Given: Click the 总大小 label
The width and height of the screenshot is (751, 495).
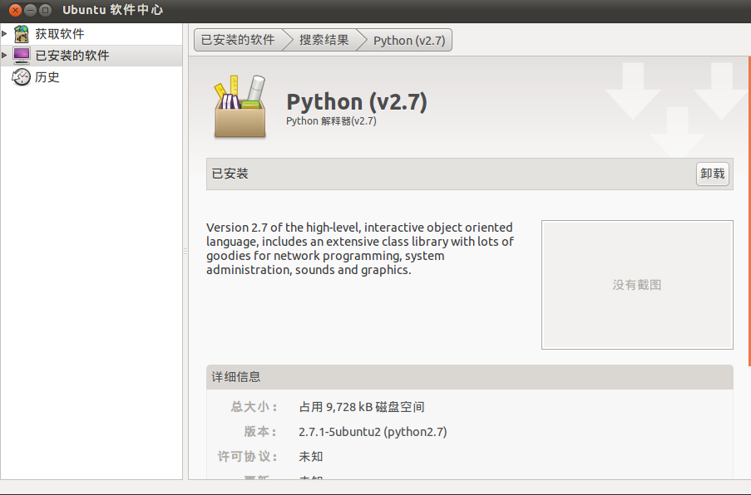Looking at the screenshot, I should (x=254, y=407).
